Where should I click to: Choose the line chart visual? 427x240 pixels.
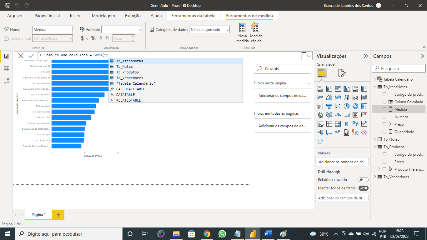[320, 97]
